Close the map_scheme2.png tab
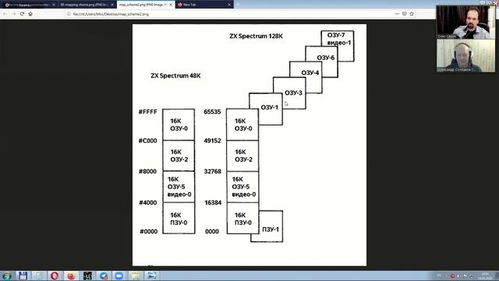This screenshot has width=499, height=281. pyautogui.click(x=171, y=5)
